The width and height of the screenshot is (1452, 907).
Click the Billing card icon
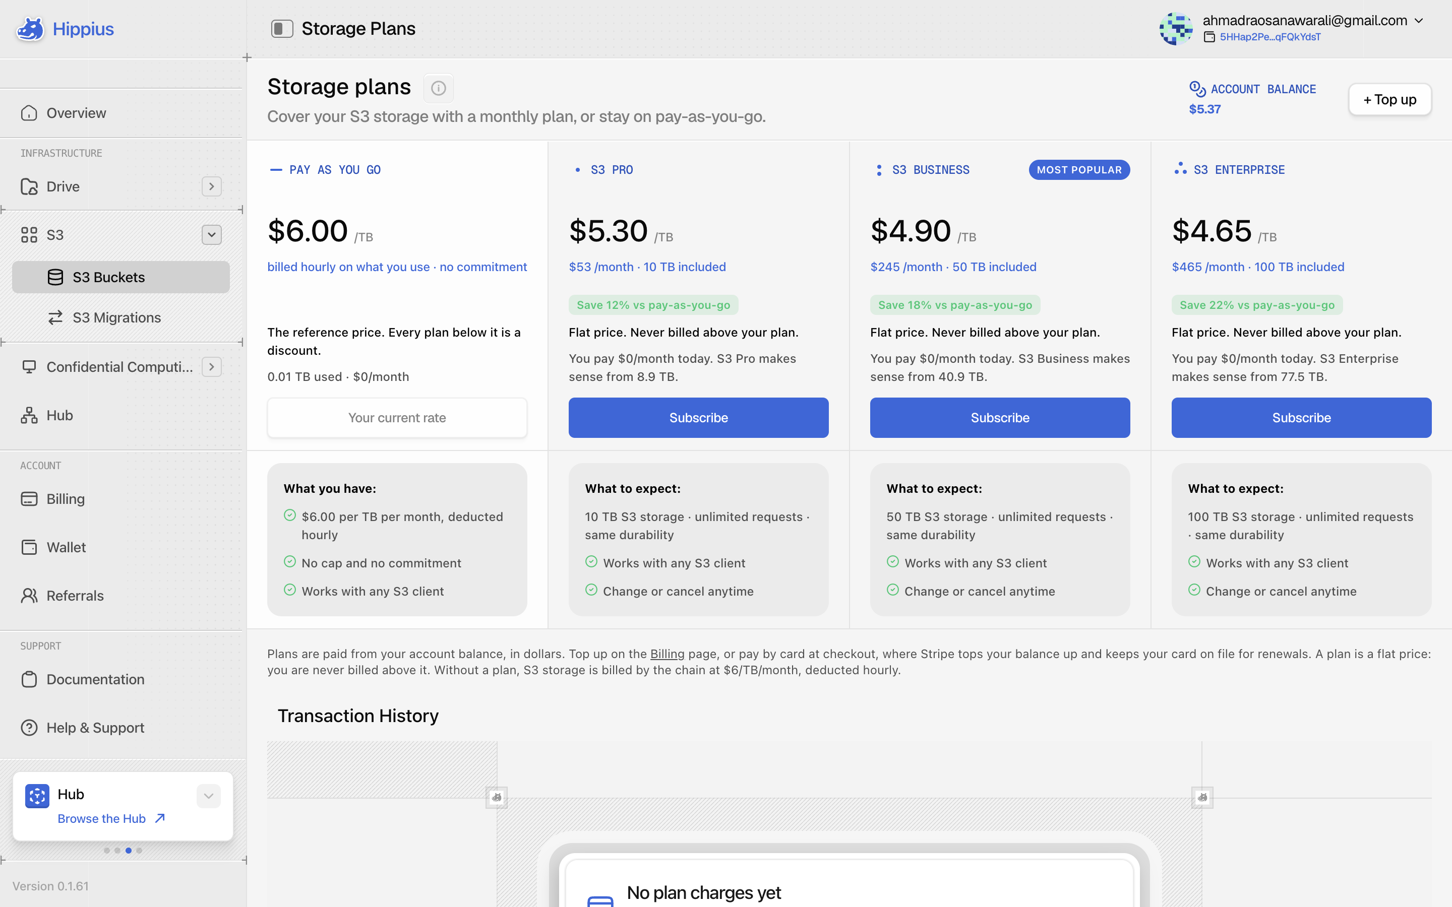tap(29, 499)
